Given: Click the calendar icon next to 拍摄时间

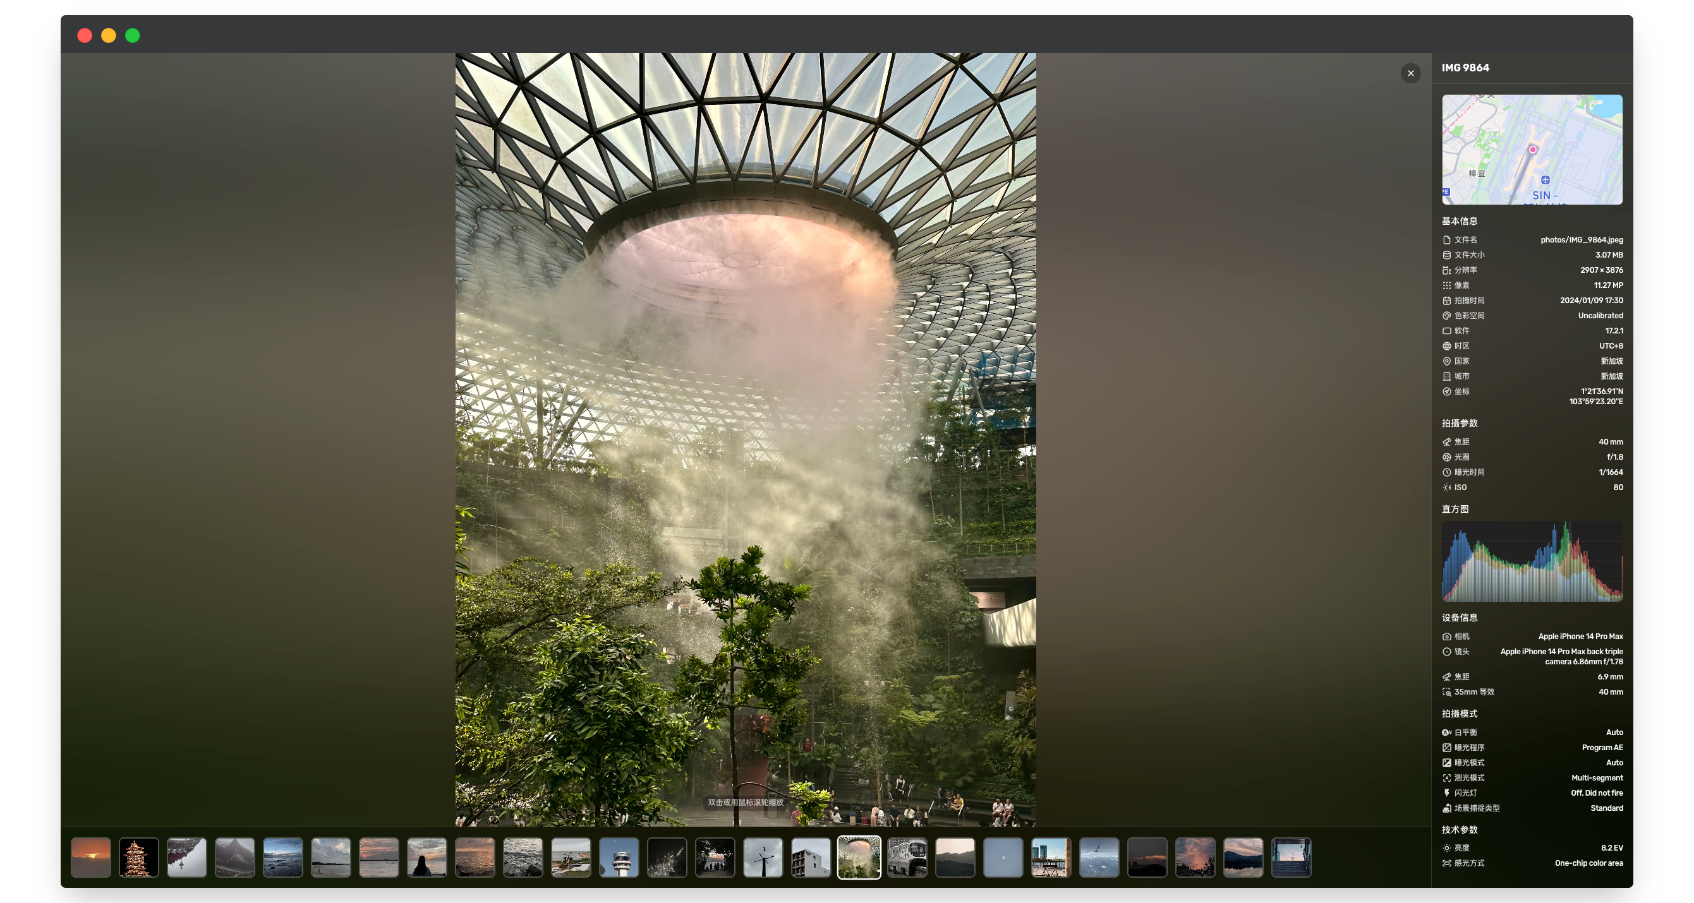Looking at the screenshot, I should 1446,301.
